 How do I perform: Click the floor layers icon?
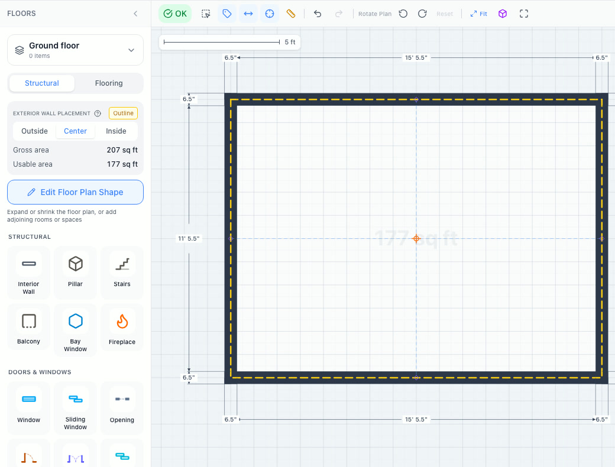click(x=20, y=50)
